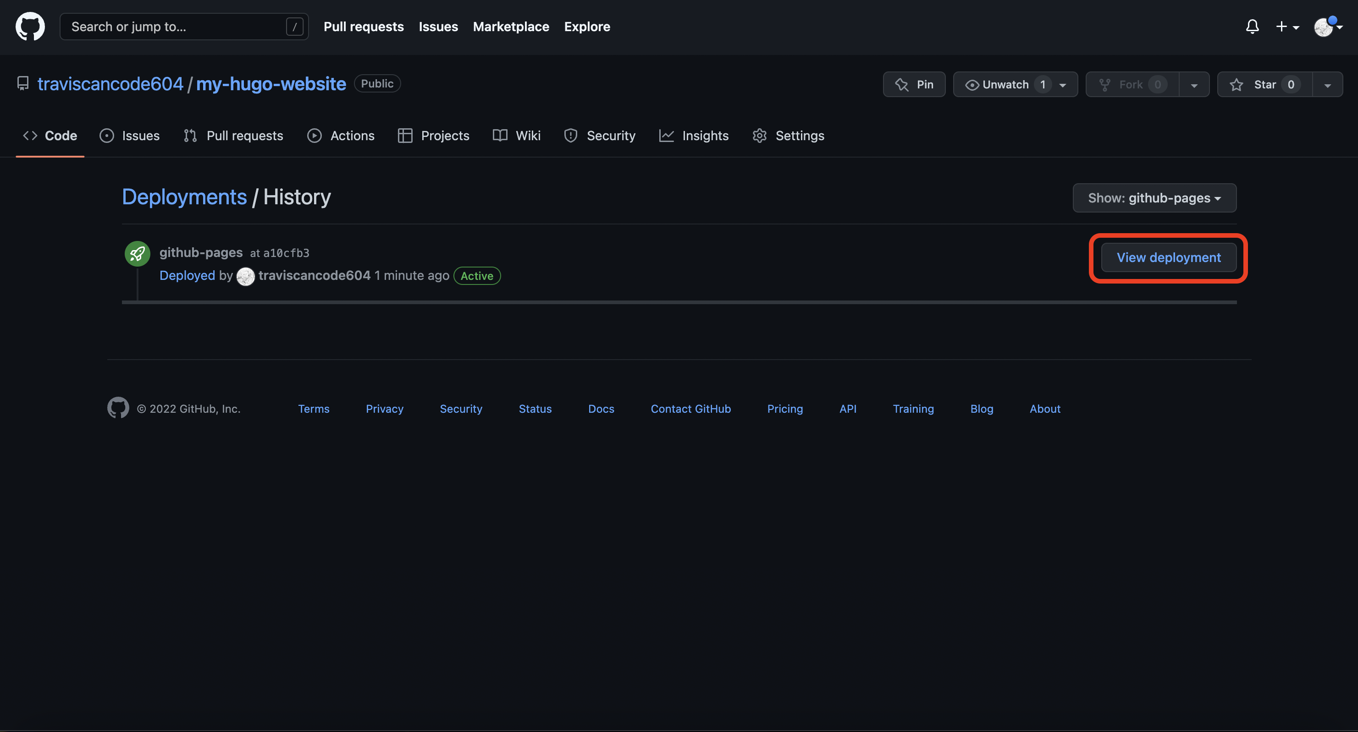Viewport: 1358px width, 732px height.
Task: Open the Actions tab
Action: click(341, 135)
